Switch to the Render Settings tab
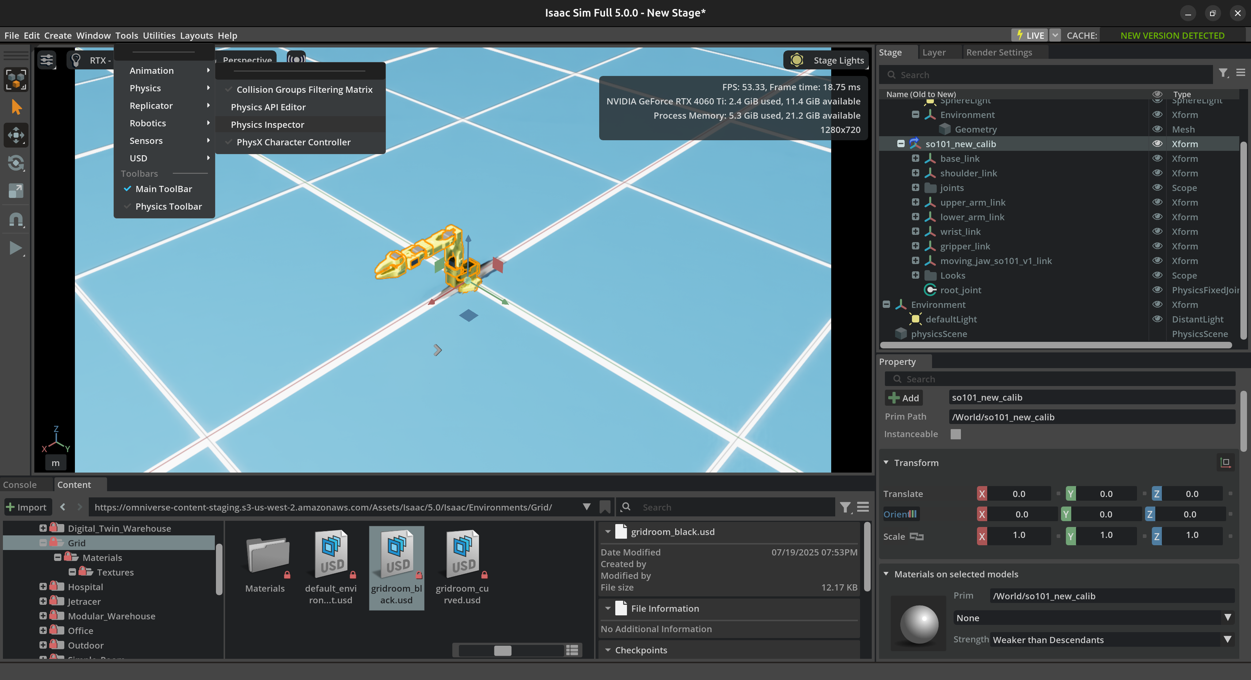The height and width of the screenshot is (680, 1251). pos(999,53)
